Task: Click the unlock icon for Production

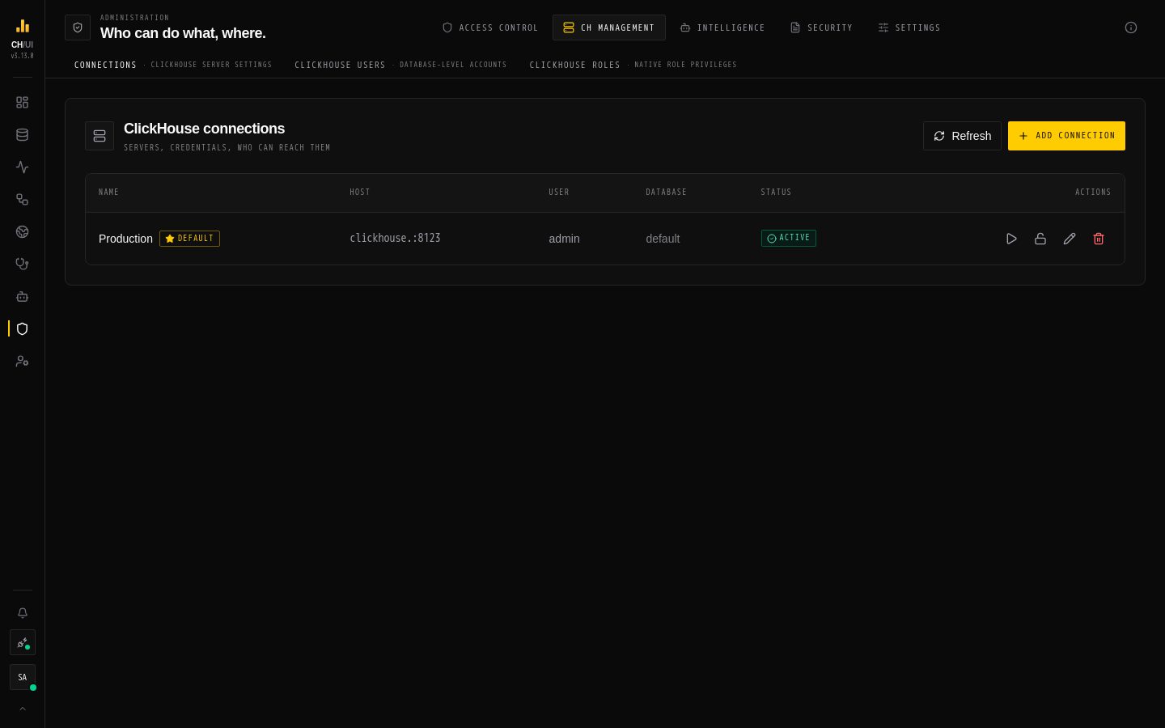Action: (x=1040, y=239)
